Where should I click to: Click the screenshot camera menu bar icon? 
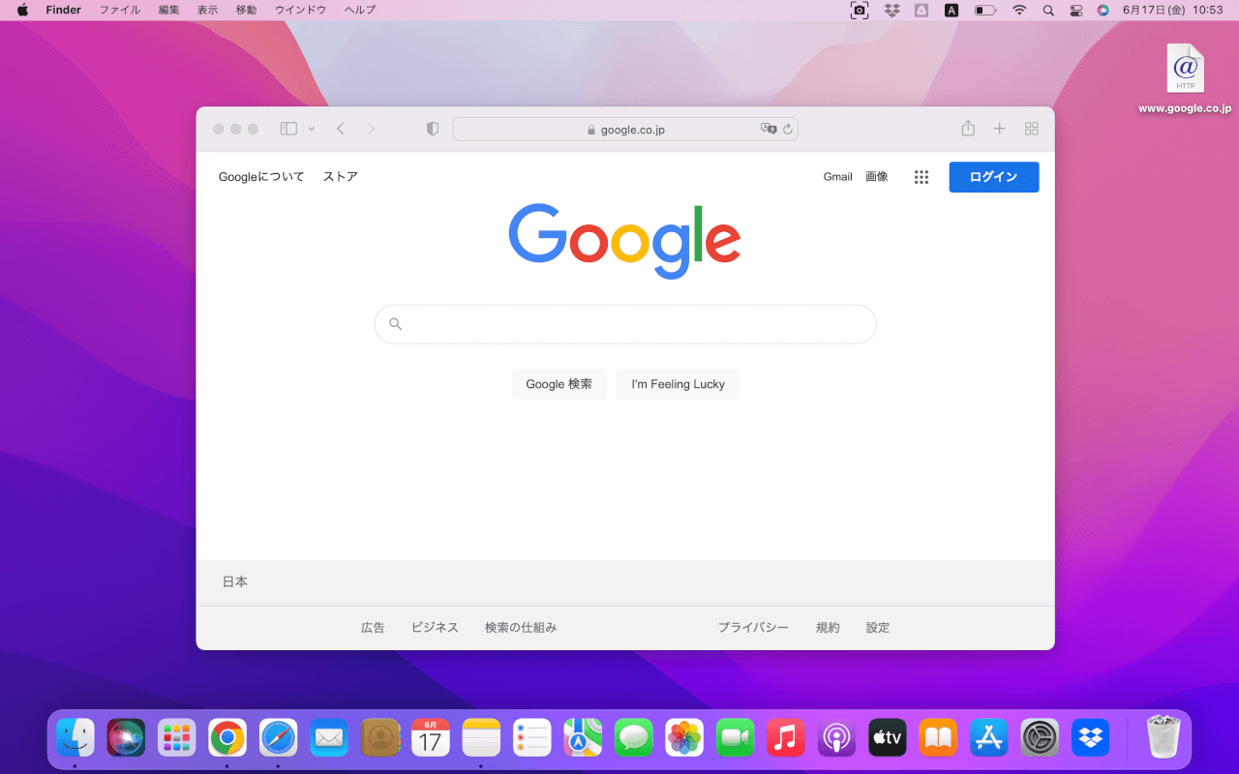pyautogui.click(x=860, y=10)
